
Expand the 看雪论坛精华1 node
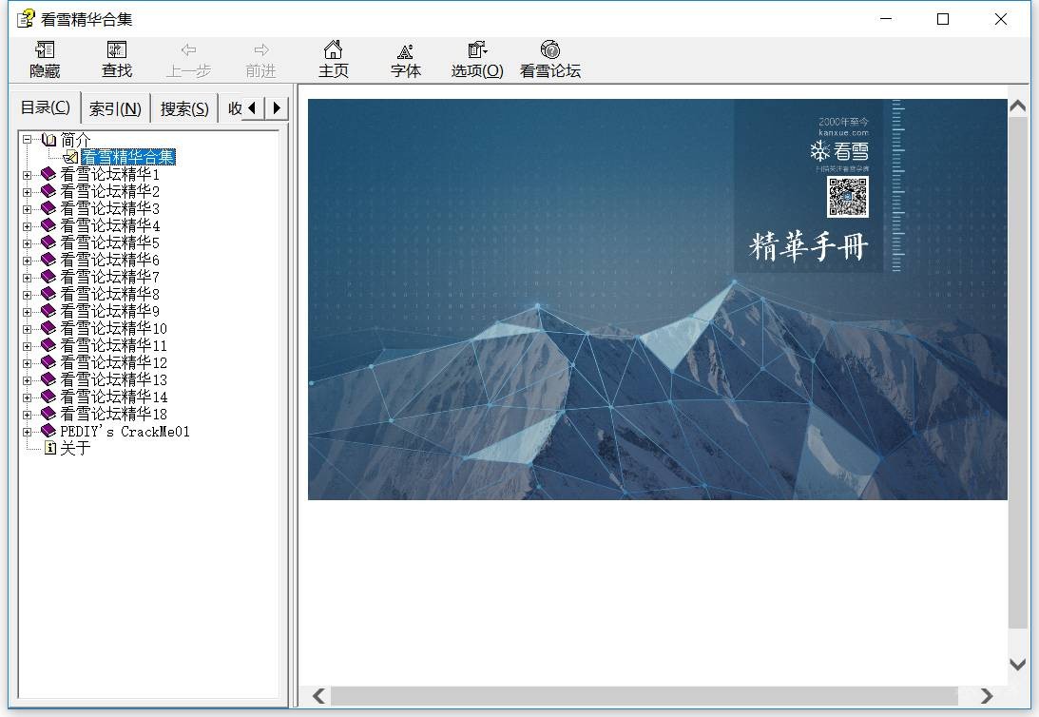(x=28, y=176)
